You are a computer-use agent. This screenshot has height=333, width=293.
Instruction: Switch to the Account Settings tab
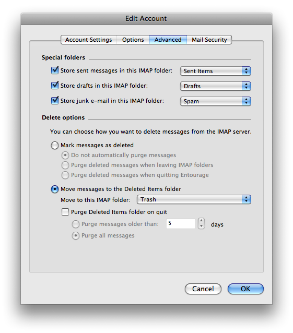click(89, 40)
